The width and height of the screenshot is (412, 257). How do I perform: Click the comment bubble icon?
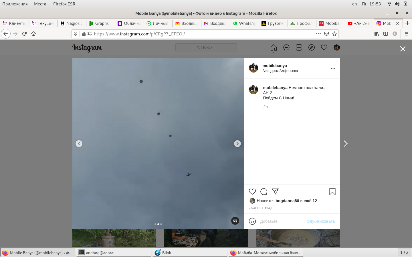click(x=264, y=192)
